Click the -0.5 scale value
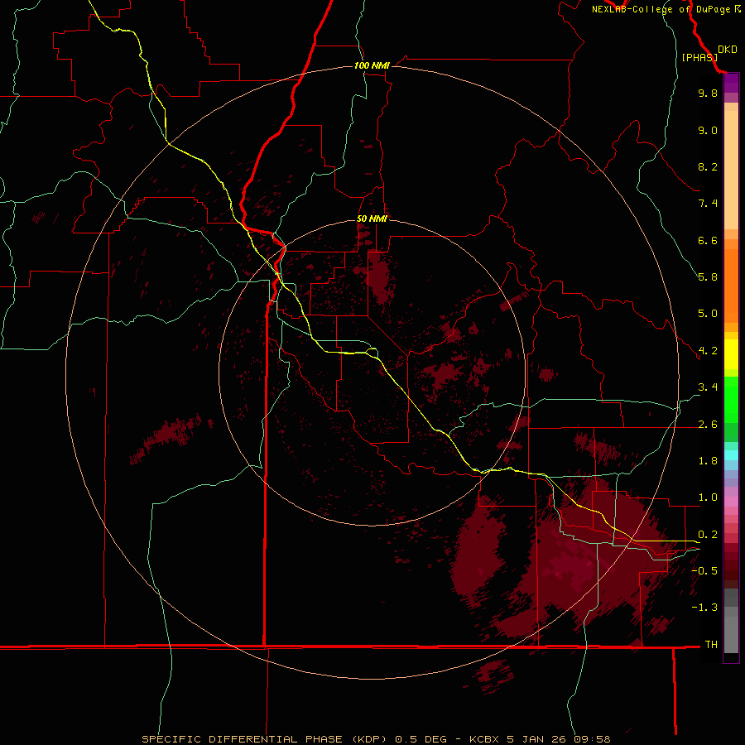This screenshot has height=745, width=745. click(x=704, y=571)
